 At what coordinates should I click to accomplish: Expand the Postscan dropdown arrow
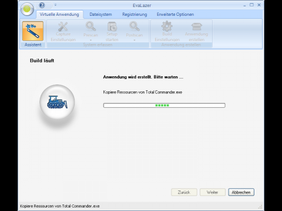135,40
